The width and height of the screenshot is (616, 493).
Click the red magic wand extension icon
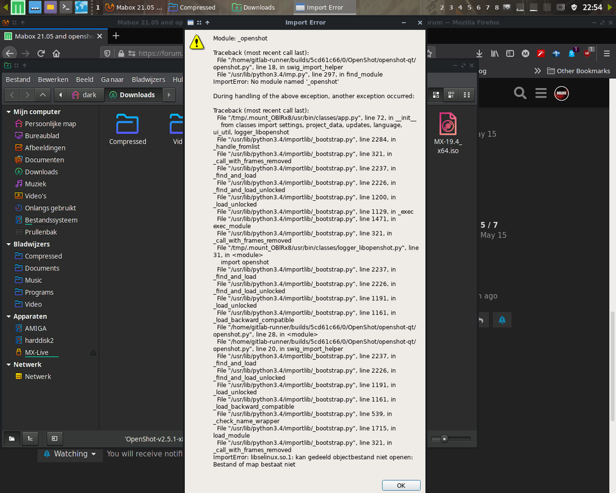point(541,54)
